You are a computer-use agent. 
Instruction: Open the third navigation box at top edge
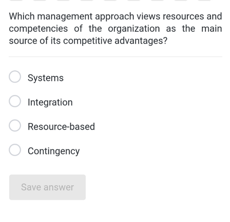(63, 0)
